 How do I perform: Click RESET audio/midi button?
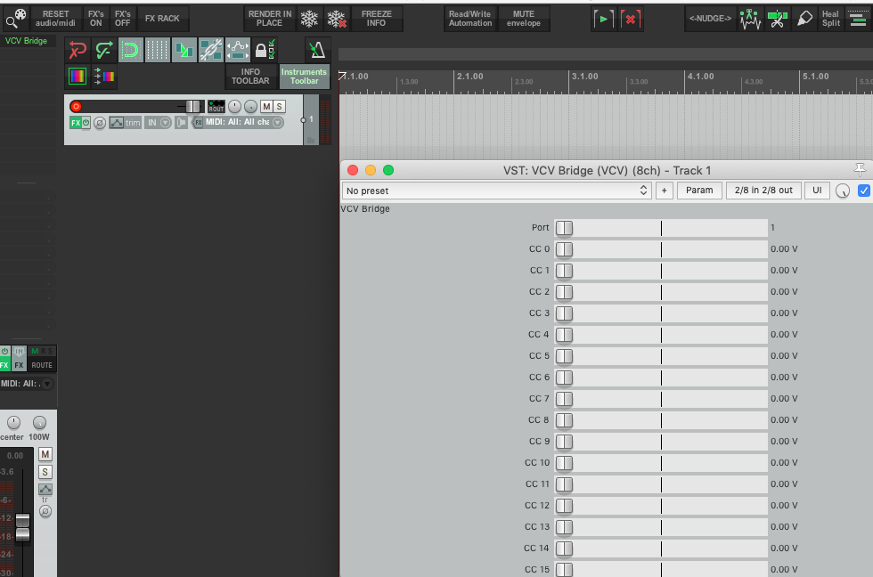pos(55,19)
